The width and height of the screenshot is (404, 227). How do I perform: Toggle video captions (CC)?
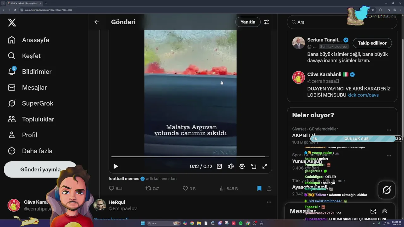point(219,166)
